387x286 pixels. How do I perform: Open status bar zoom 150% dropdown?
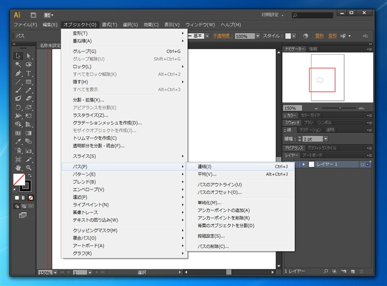55,273
